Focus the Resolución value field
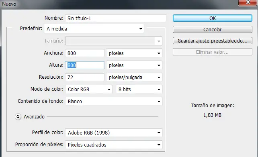Viewport: 258px width, 157px height. 85,77
